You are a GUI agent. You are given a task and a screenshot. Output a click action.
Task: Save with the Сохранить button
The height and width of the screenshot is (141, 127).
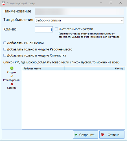click(86, 135)
